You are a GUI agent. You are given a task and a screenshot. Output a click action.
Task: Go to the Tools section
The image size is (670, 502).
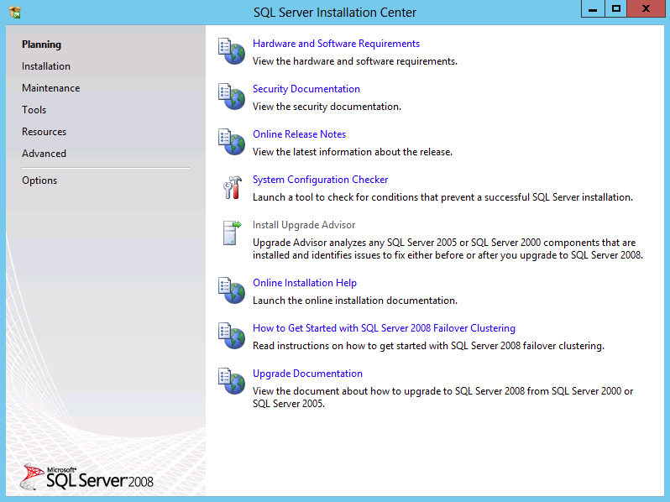(34, 110)
